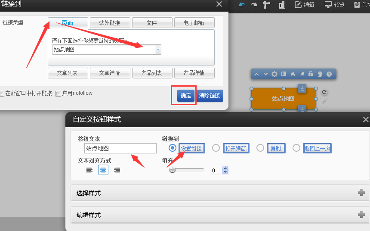370x231 pixels.
Task: Expand the 编辑样式 section
Action: 361,215
